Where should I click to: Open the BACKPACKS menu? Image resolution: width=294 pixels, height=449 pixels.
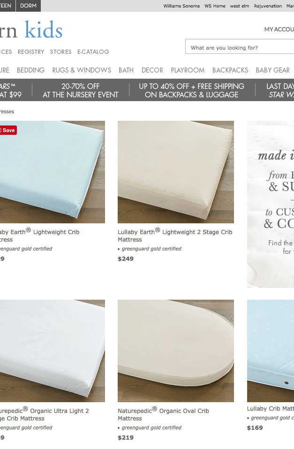click(x=230, y=70)
